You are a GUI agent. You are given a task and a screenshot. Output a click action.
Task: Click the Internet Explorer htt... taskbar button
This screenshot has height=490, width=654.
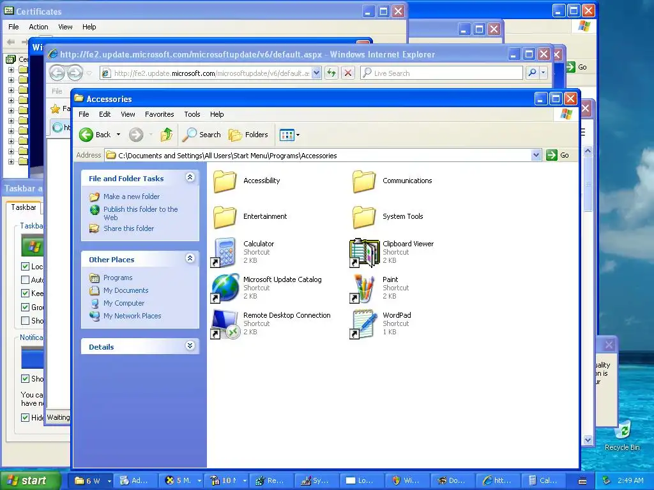[x=498, y=481]
